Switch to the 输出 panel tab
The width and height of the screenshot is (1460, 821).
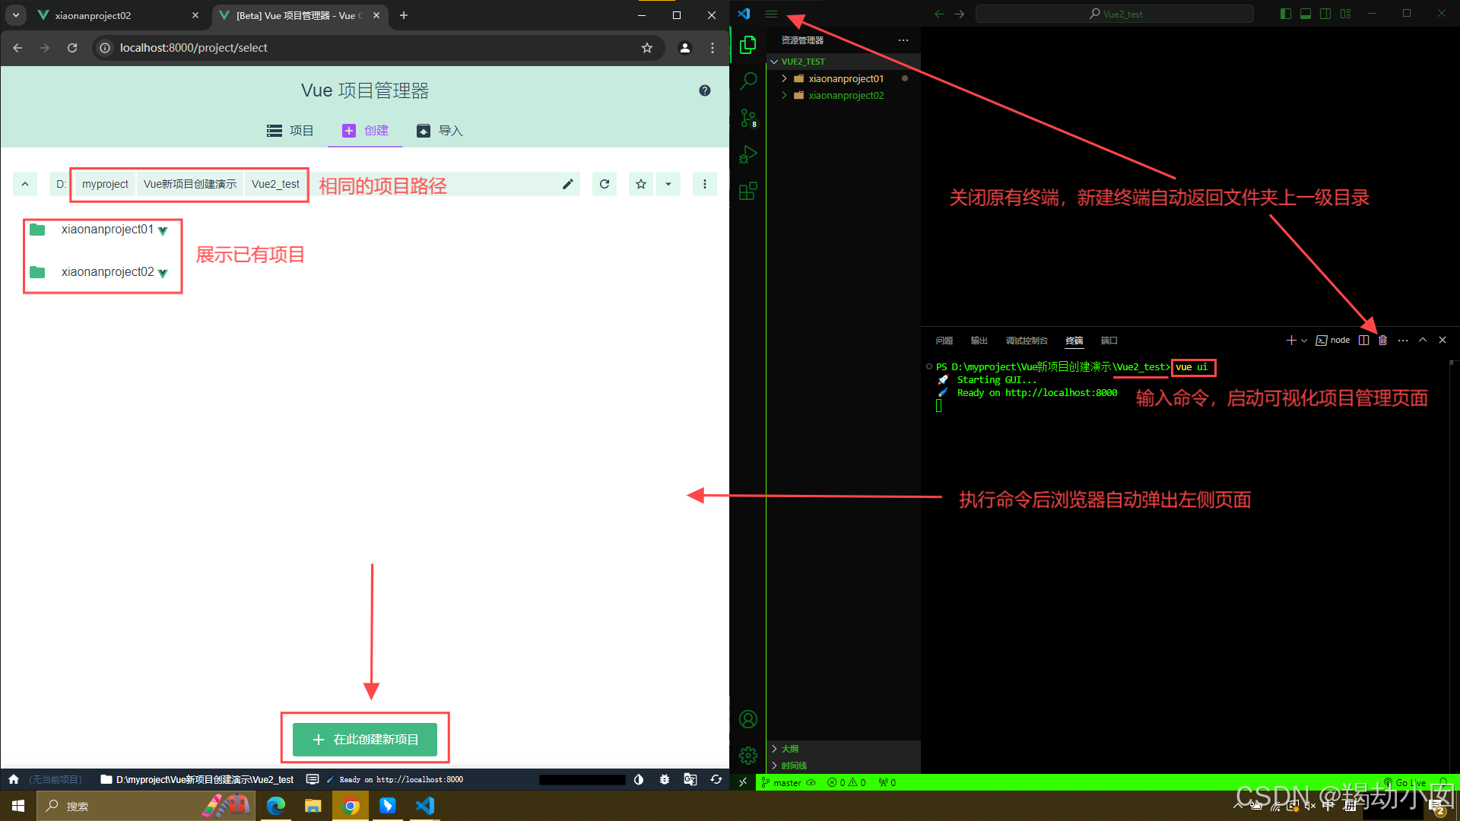[979, 341]
